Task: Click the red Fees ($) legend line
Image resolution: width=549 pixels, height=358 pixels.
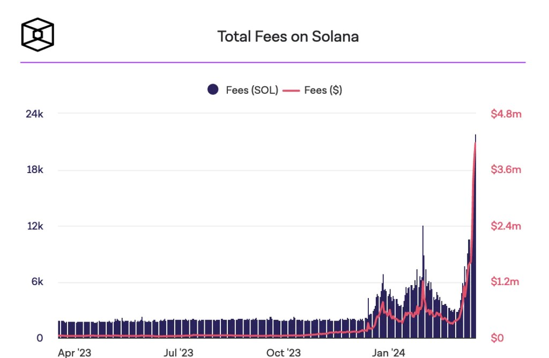Action: pyautogui.click(x=291, y=91)
